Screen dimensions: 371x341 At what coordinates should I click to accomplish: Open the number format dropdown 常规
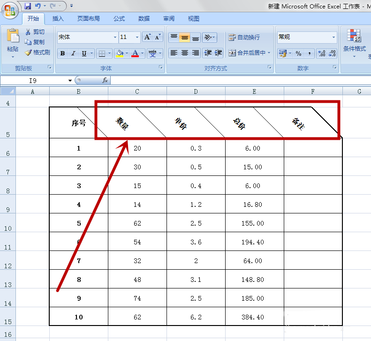pos(334,37)
